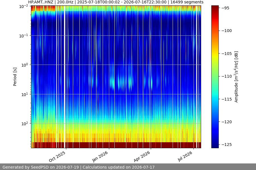Click the 10^-2 period tick label
Viewport: 256px width, 170px height.
click(24, 7)
